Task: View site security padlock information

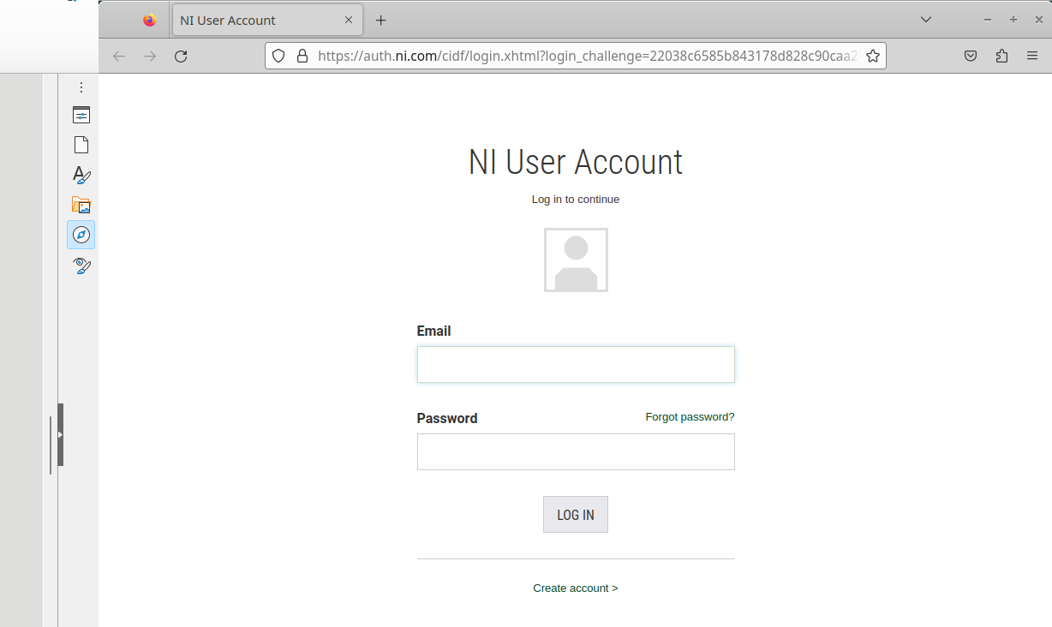Action: click(302, 56)
